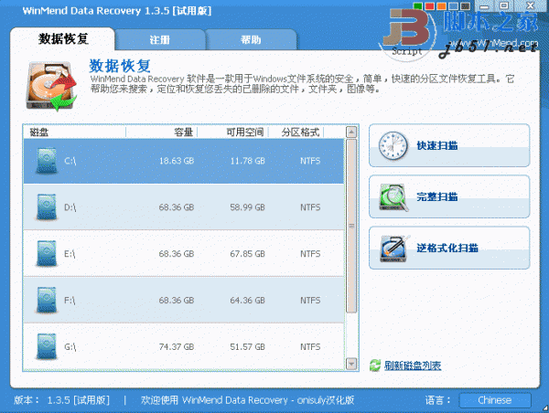Screen dimensions: 549x413
Task: Click the 容量 column header
Action: coord(162,132)
